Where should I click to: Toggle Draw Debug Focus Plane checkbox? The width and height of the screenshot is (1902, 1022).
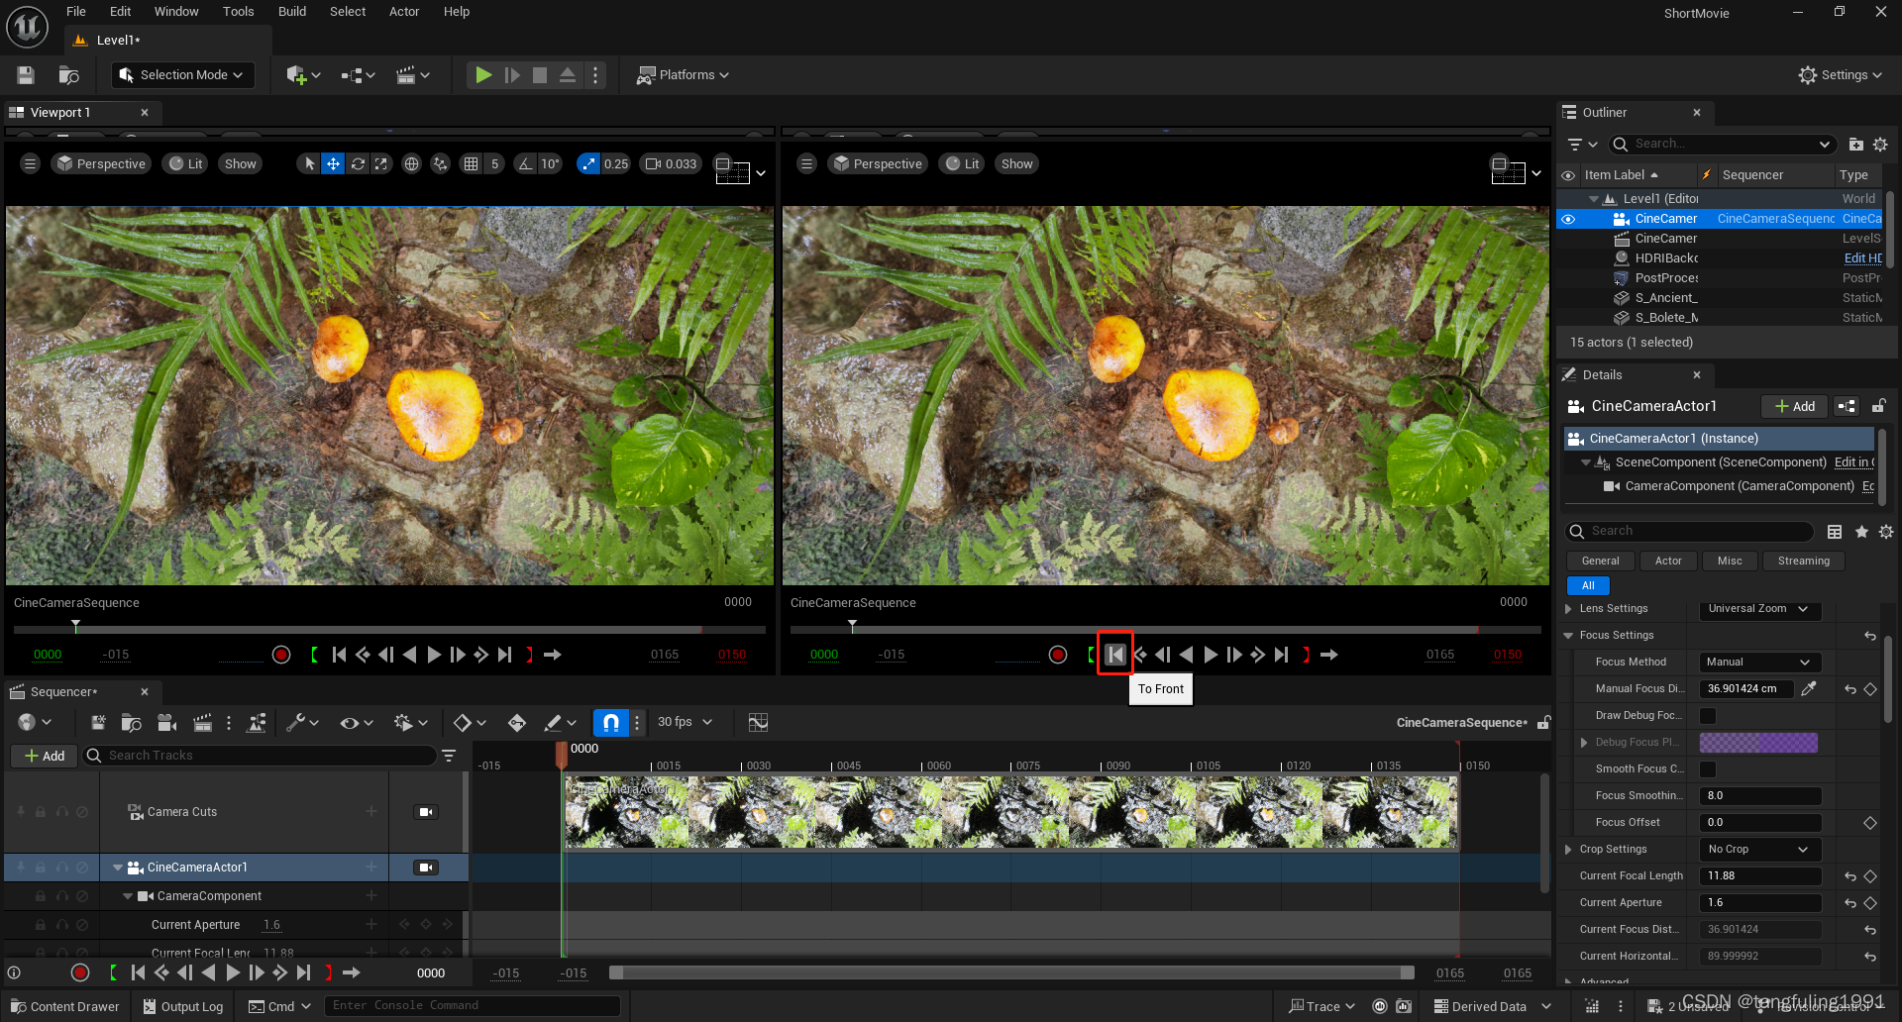coord(1708,716)
